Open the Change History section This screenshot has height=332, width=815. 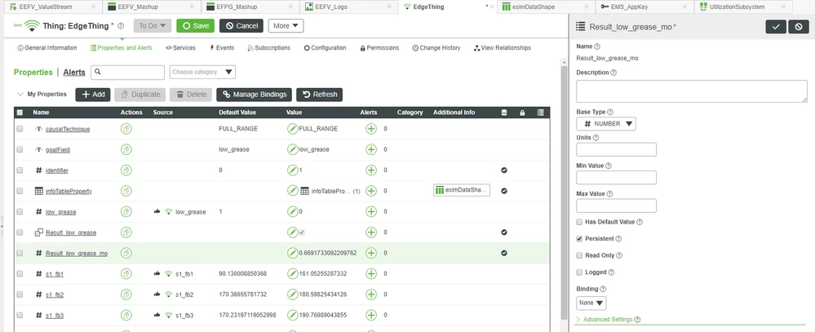(436, 48)
